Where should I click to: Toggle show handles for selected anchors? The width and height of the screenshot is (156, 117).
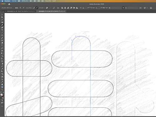point(34,8)
